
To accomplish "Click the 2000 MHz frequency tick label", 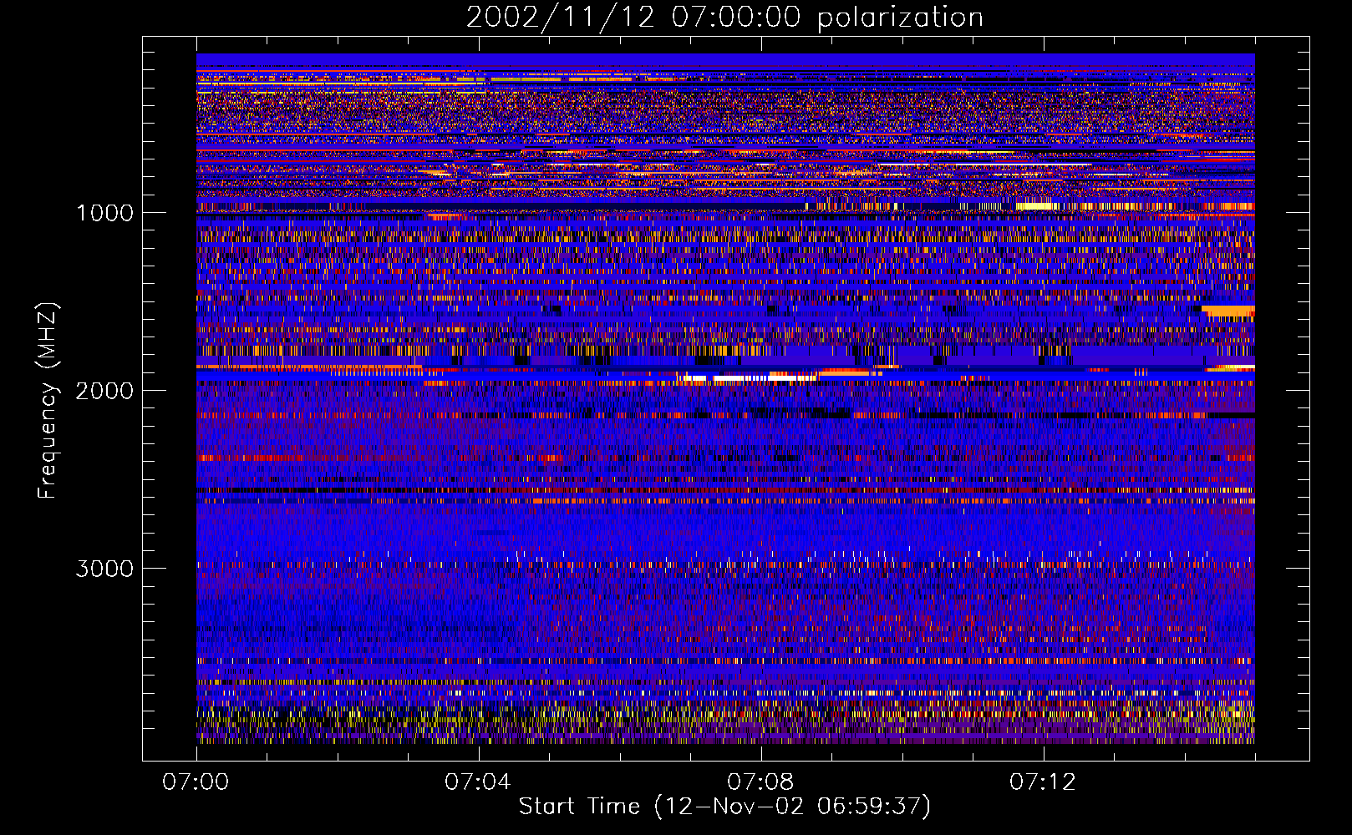I will click(105, 391).
